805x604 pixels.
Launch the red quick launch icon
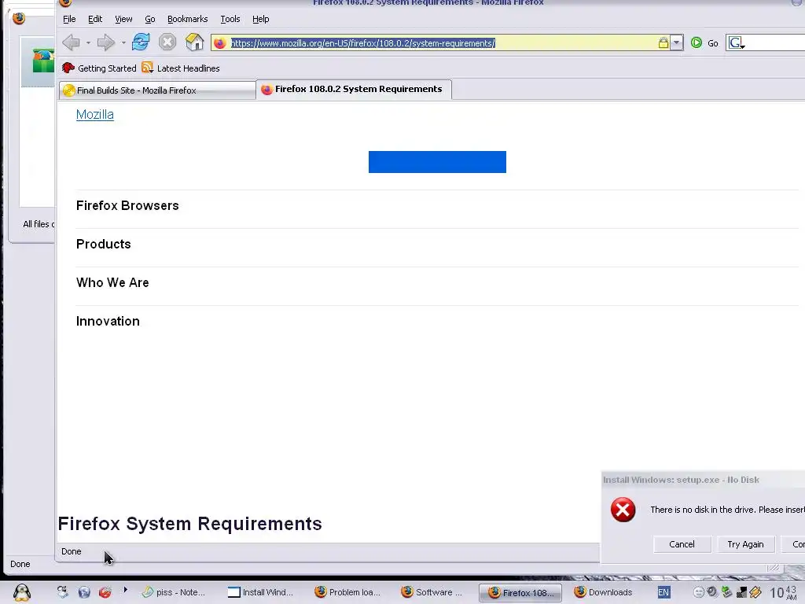point(105,592)
